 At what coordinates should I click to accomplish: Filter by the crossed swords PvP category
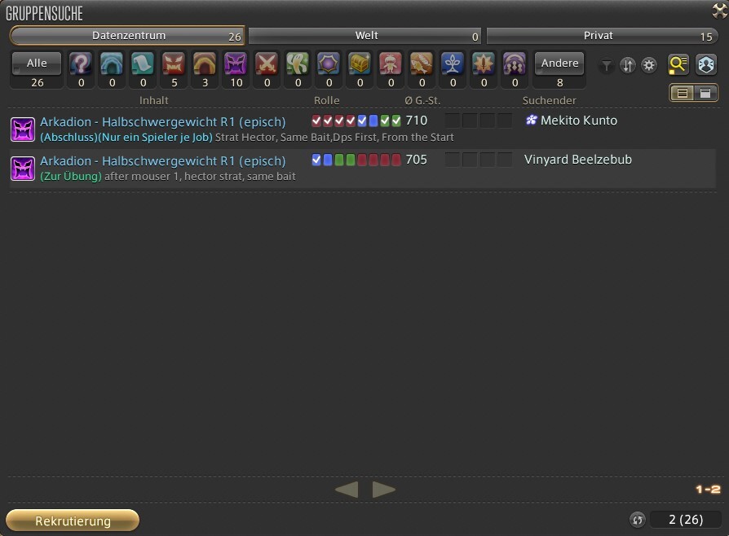coord(267,64)
